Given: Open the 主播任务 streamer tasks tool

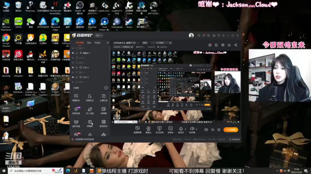Looking at the screenshot, I should [x=103, y=98].
